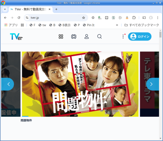Click the scrollbar up arrow
163x141 pixels.
click(x=160, y=30)
